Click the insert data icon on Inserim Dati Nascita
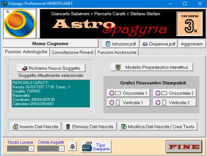 tap(15, 127)
